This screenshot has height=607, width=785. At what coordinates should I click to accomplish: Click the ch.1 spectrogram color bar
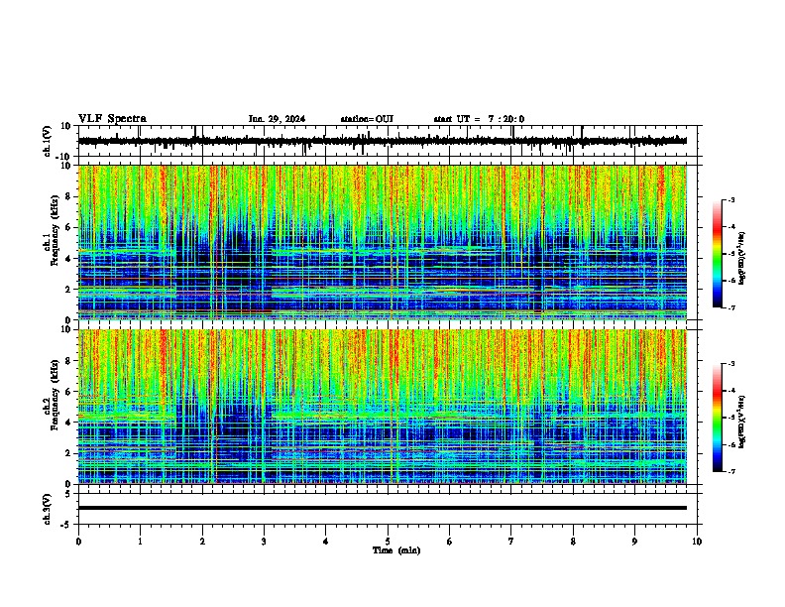pos(718,254)
